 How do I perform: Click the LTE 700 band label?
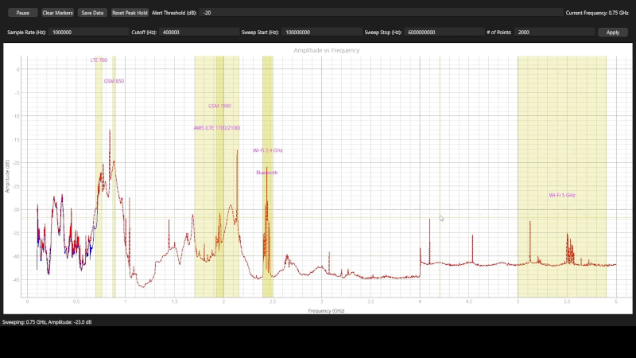click(99, 60)
